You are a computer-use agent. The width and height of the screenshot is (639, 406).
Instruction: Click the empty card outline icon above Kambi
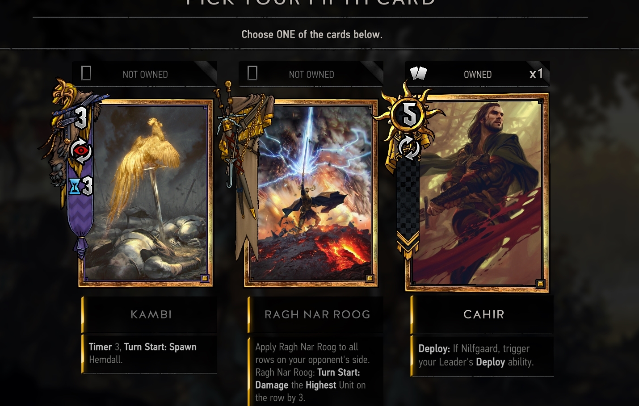tap(86, 73)
